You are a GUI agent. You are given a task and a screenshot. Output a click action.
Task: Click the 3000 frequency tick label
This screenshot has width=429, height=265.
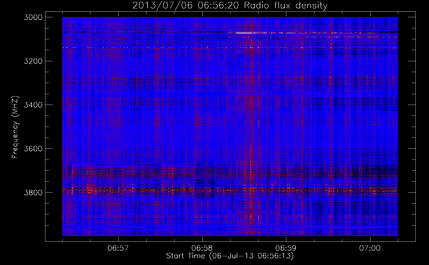(33, 17)
